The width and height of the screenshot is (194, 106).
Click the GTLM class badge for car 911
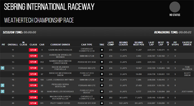[33, 103]
